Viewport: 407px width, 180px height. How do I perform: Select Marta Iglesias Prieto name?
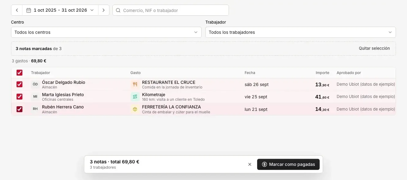pyautogui.click(x=63, y=95)
